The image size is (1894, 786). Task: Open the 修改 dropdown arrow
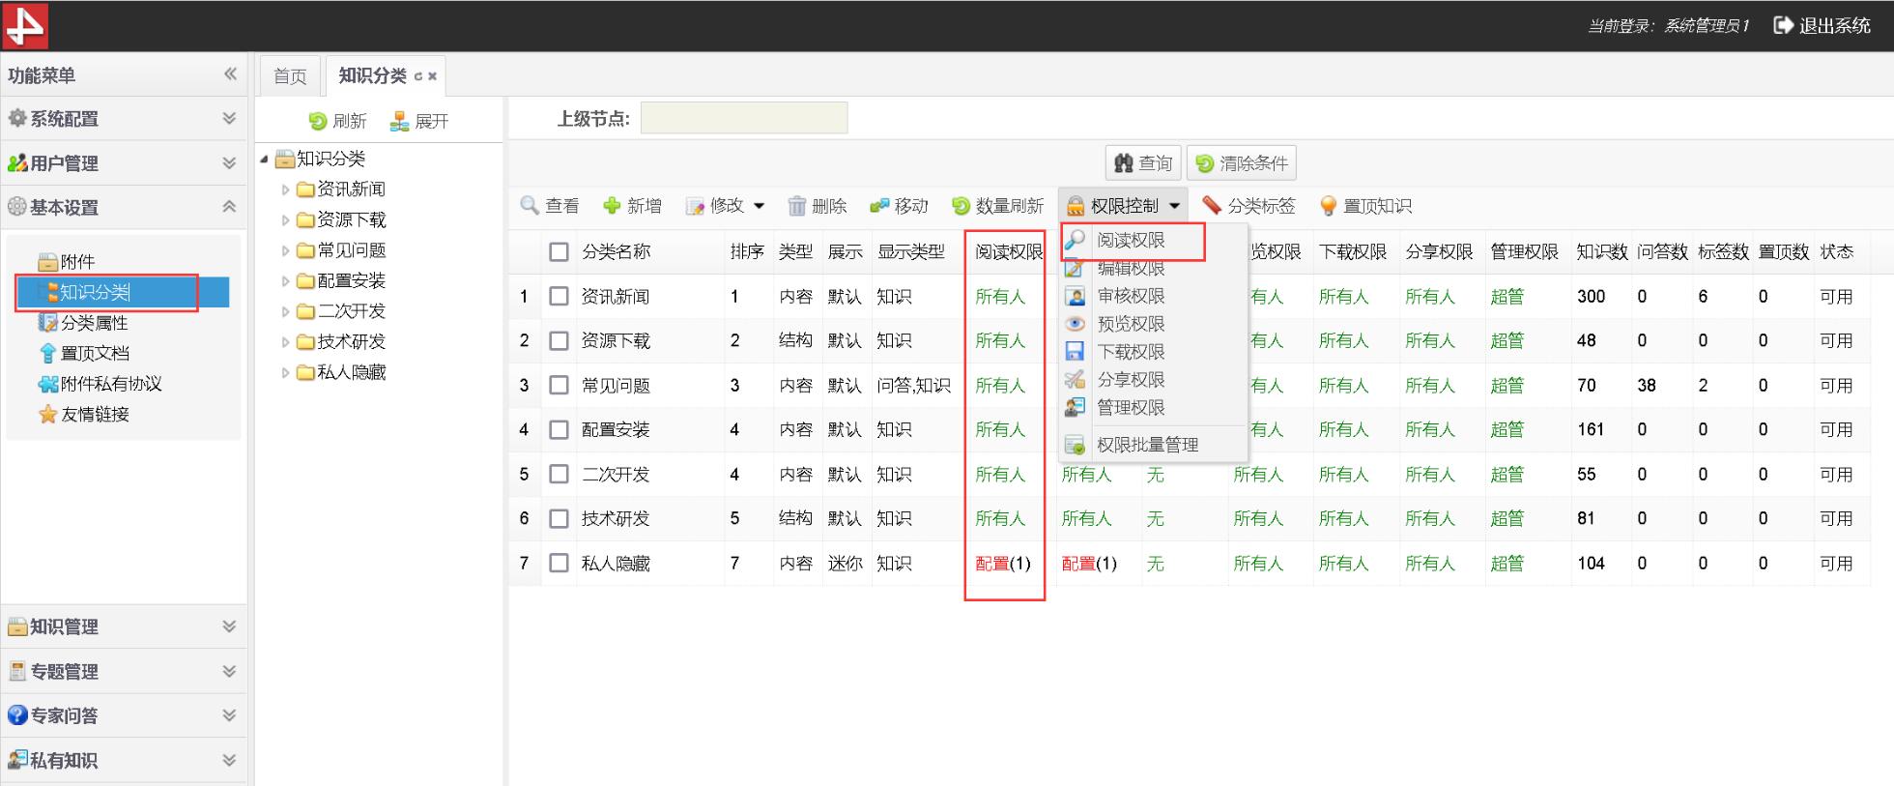(760, 206)
